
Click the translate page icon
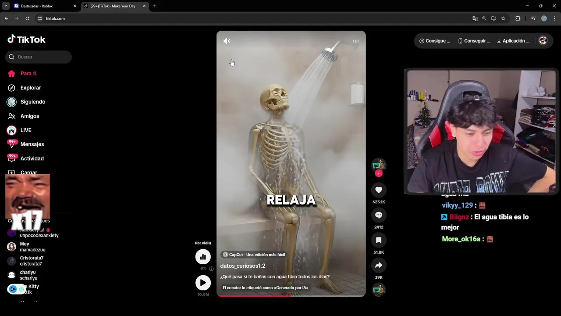point(475,18)
